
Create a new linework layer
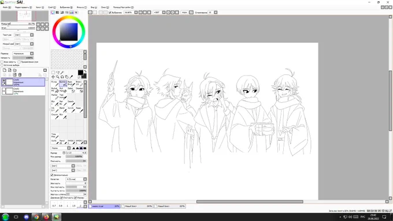click(9, 70)
